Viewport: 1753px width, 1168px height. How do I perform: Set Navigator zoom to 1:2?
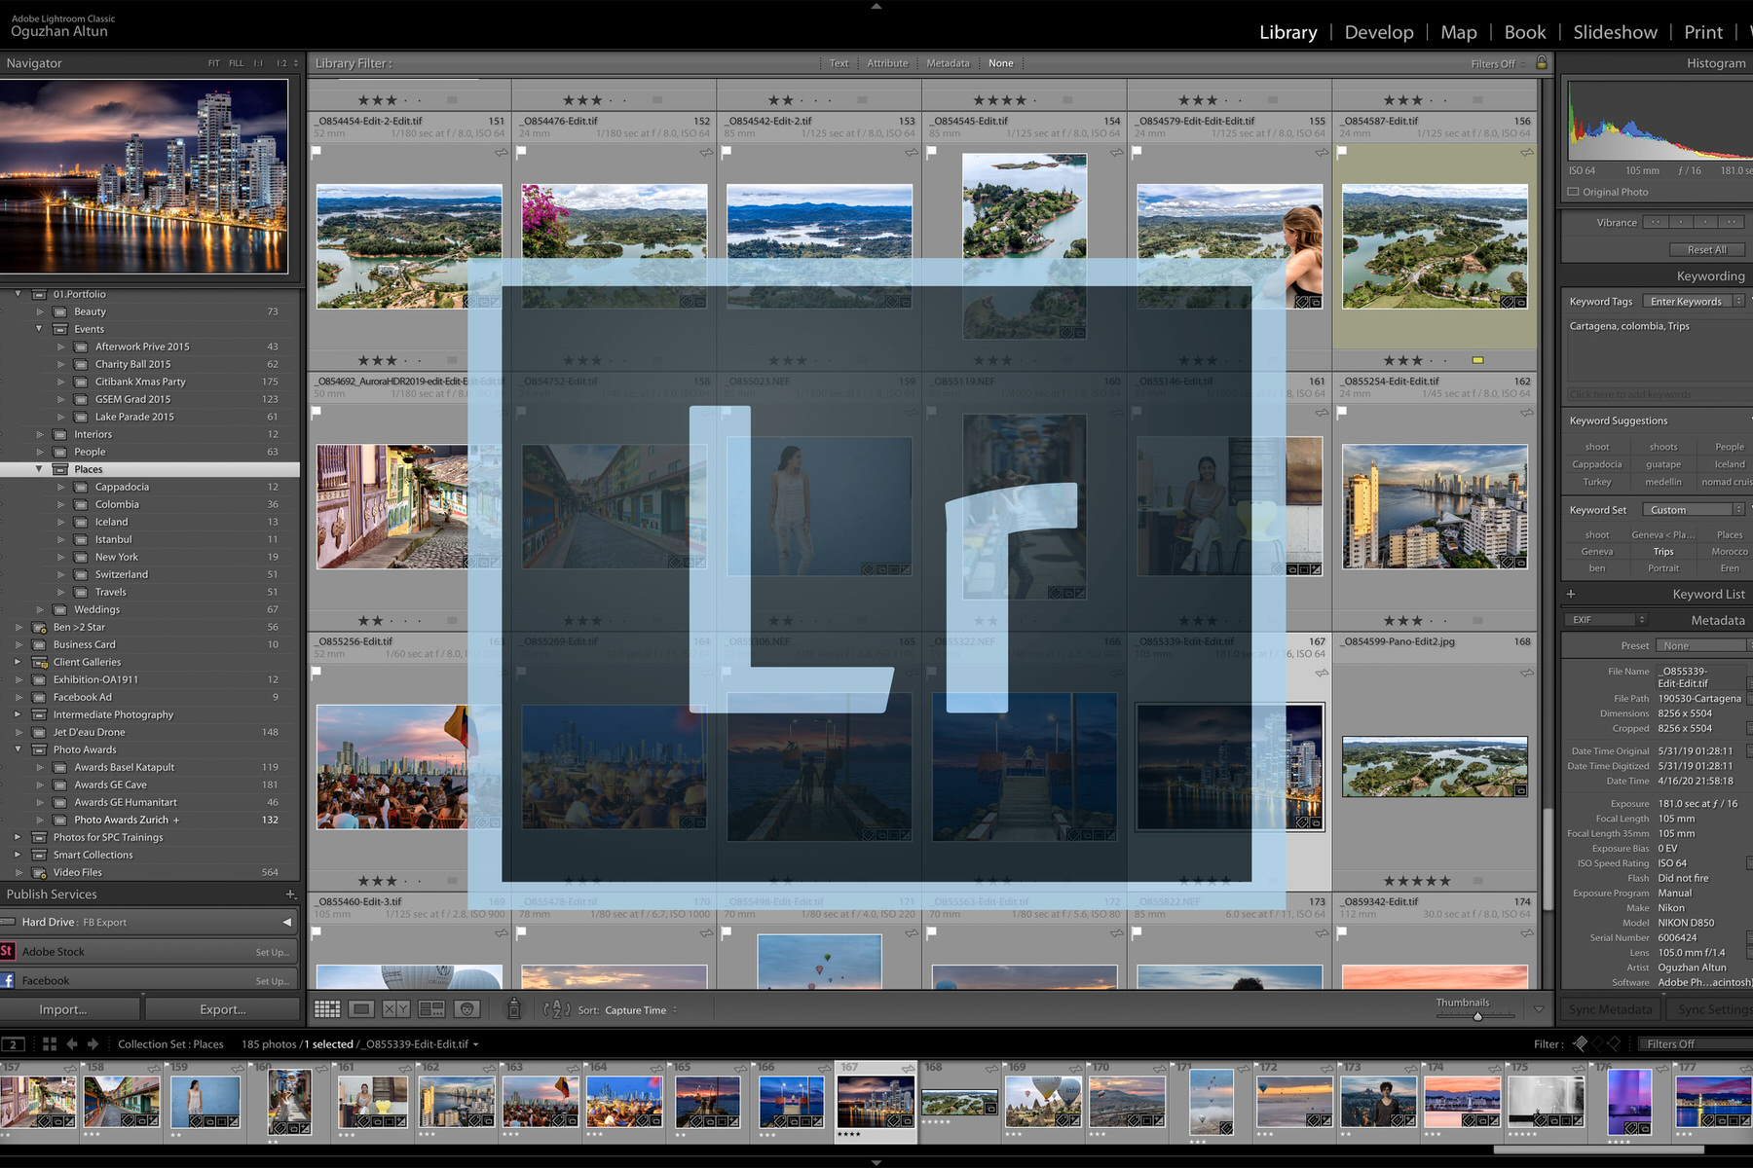pyautogui.click(x=281, y=63)
